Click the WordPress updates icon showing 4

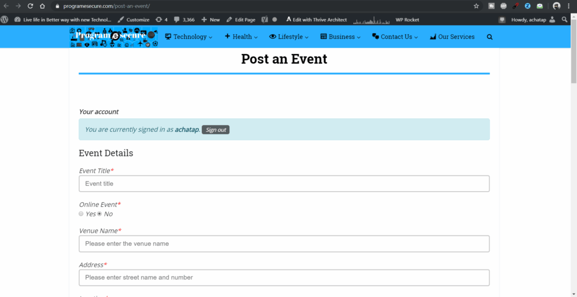click(x=162, y=20)
